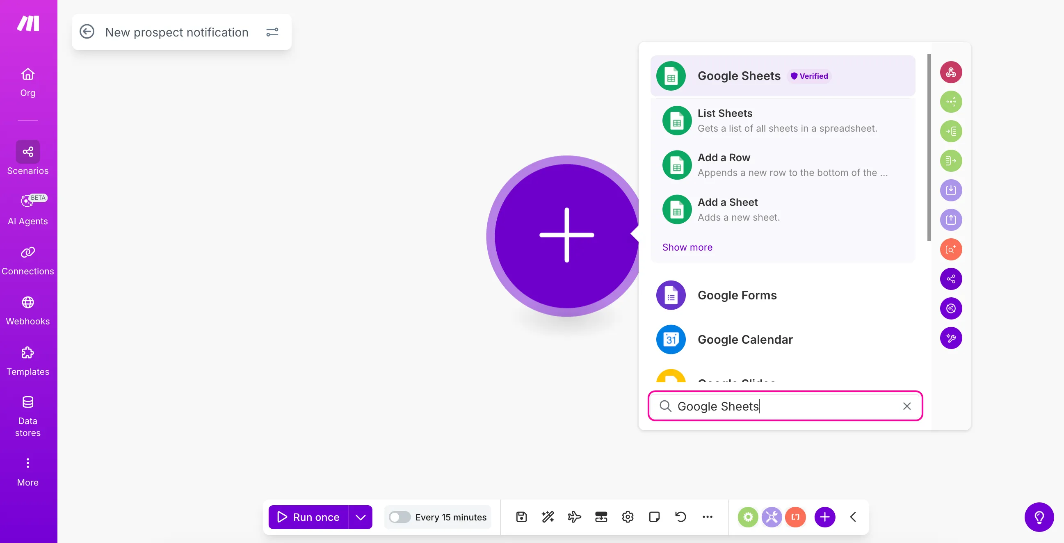Click the undo previous version icon
This screenshot has width=1064, height=543.
pos(681,517)
